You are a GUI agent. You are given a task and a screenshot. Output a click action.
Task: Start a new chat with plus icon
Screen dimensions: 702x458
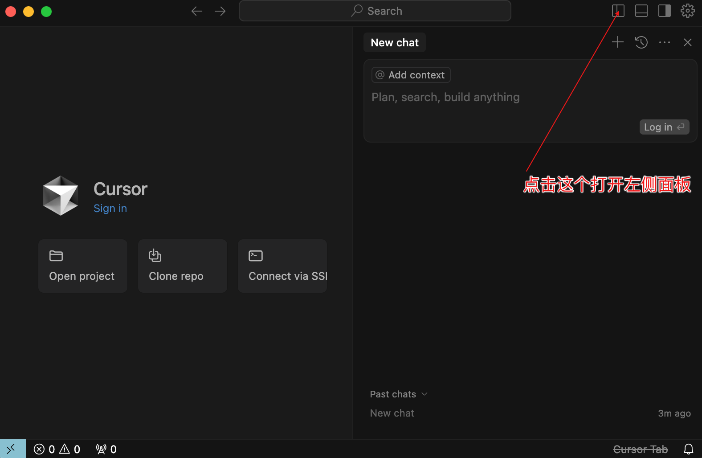point(618,42)
